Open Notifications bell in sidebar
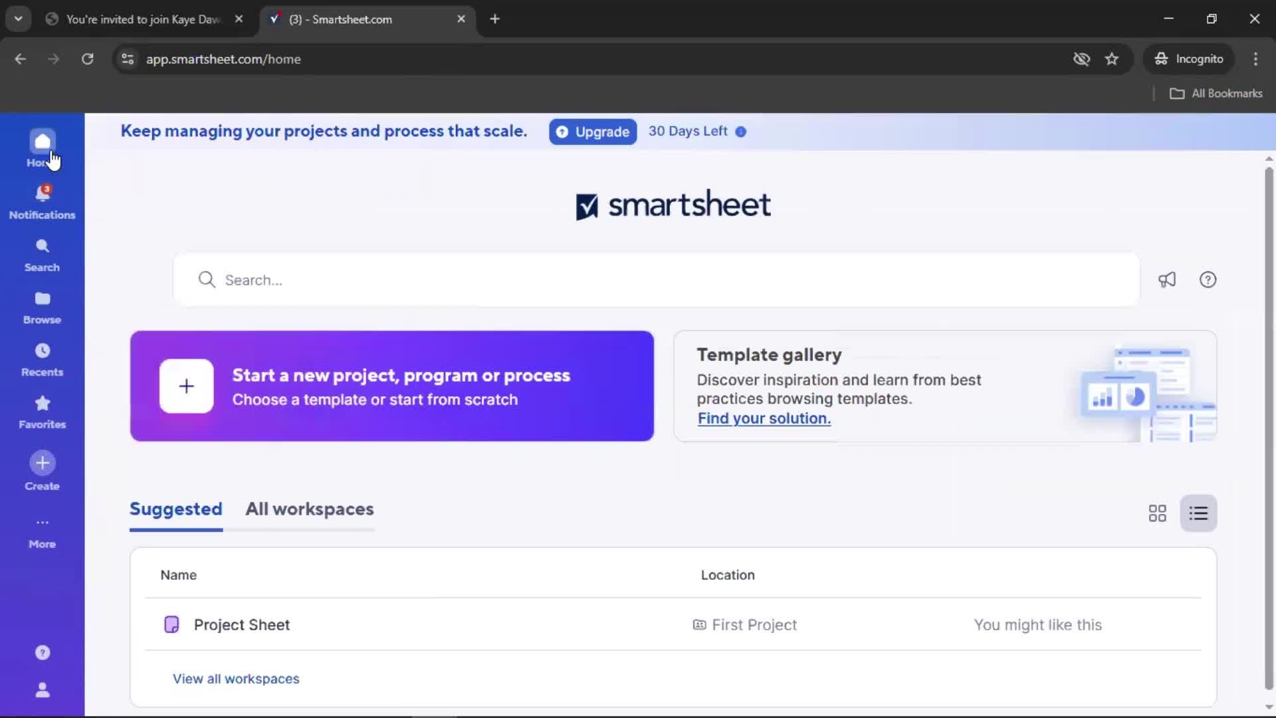The height and width of the screenshot is (718, 1276). coord(42,195)
